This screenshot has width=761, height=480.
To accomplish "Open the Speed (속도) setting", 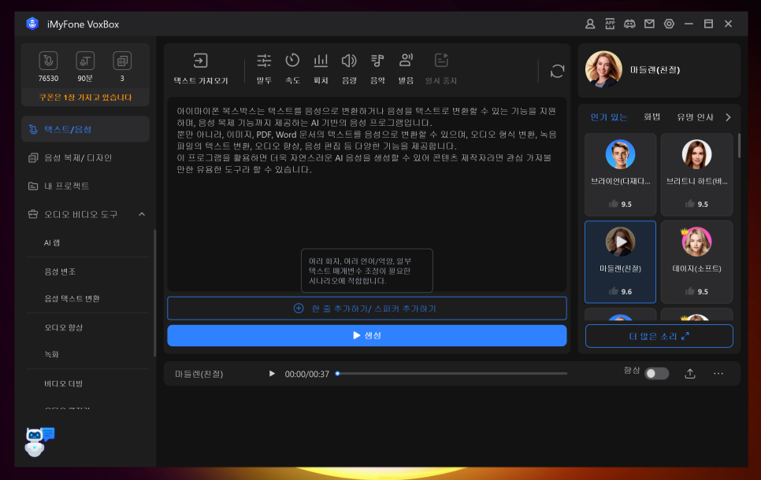I will coord(292,61).
